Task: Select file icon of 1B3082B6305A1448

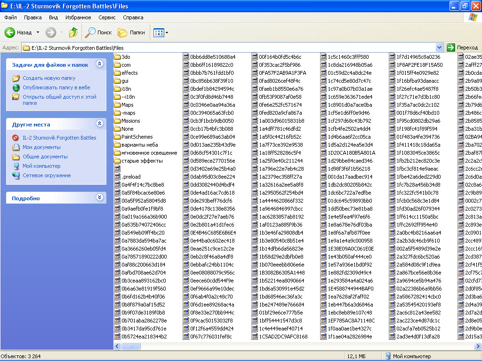Action: point(255,272)
